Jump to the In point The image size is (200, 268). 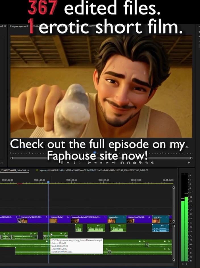pyautogui.click(x=89, y=163)
